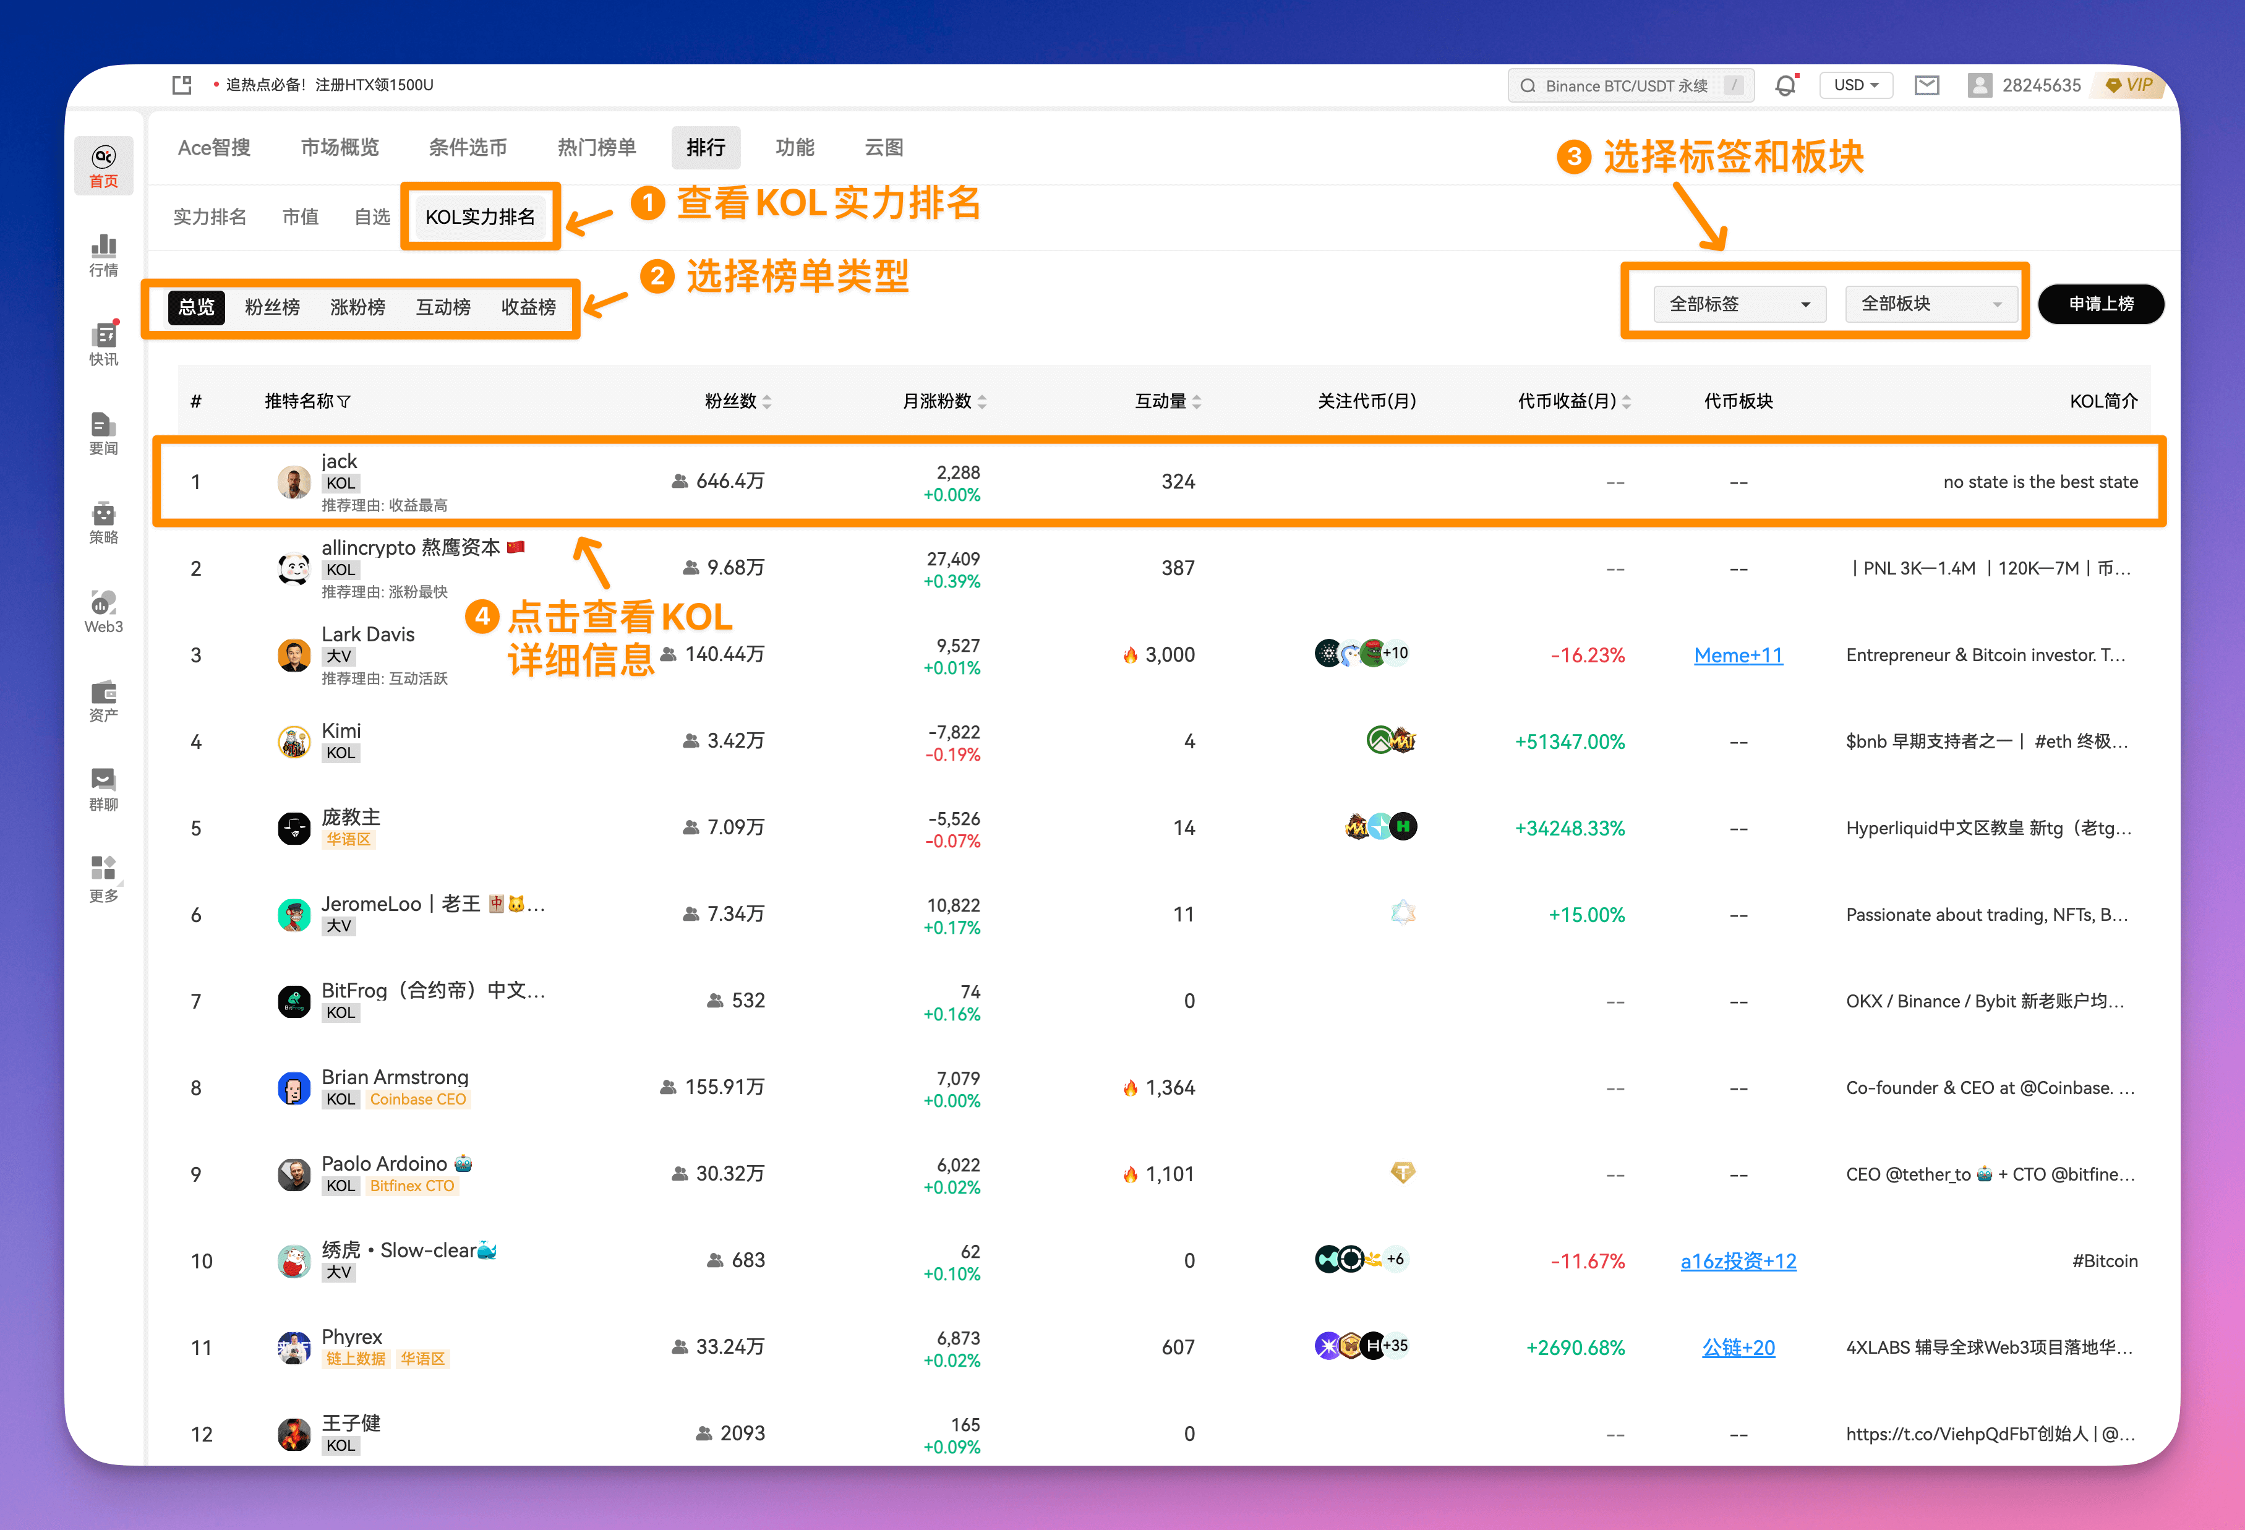The height and width of the screenshot is (1530, 2245).
Task: Click the user avatar icon next to 28245635
Action: click(x=1979, y=85)
